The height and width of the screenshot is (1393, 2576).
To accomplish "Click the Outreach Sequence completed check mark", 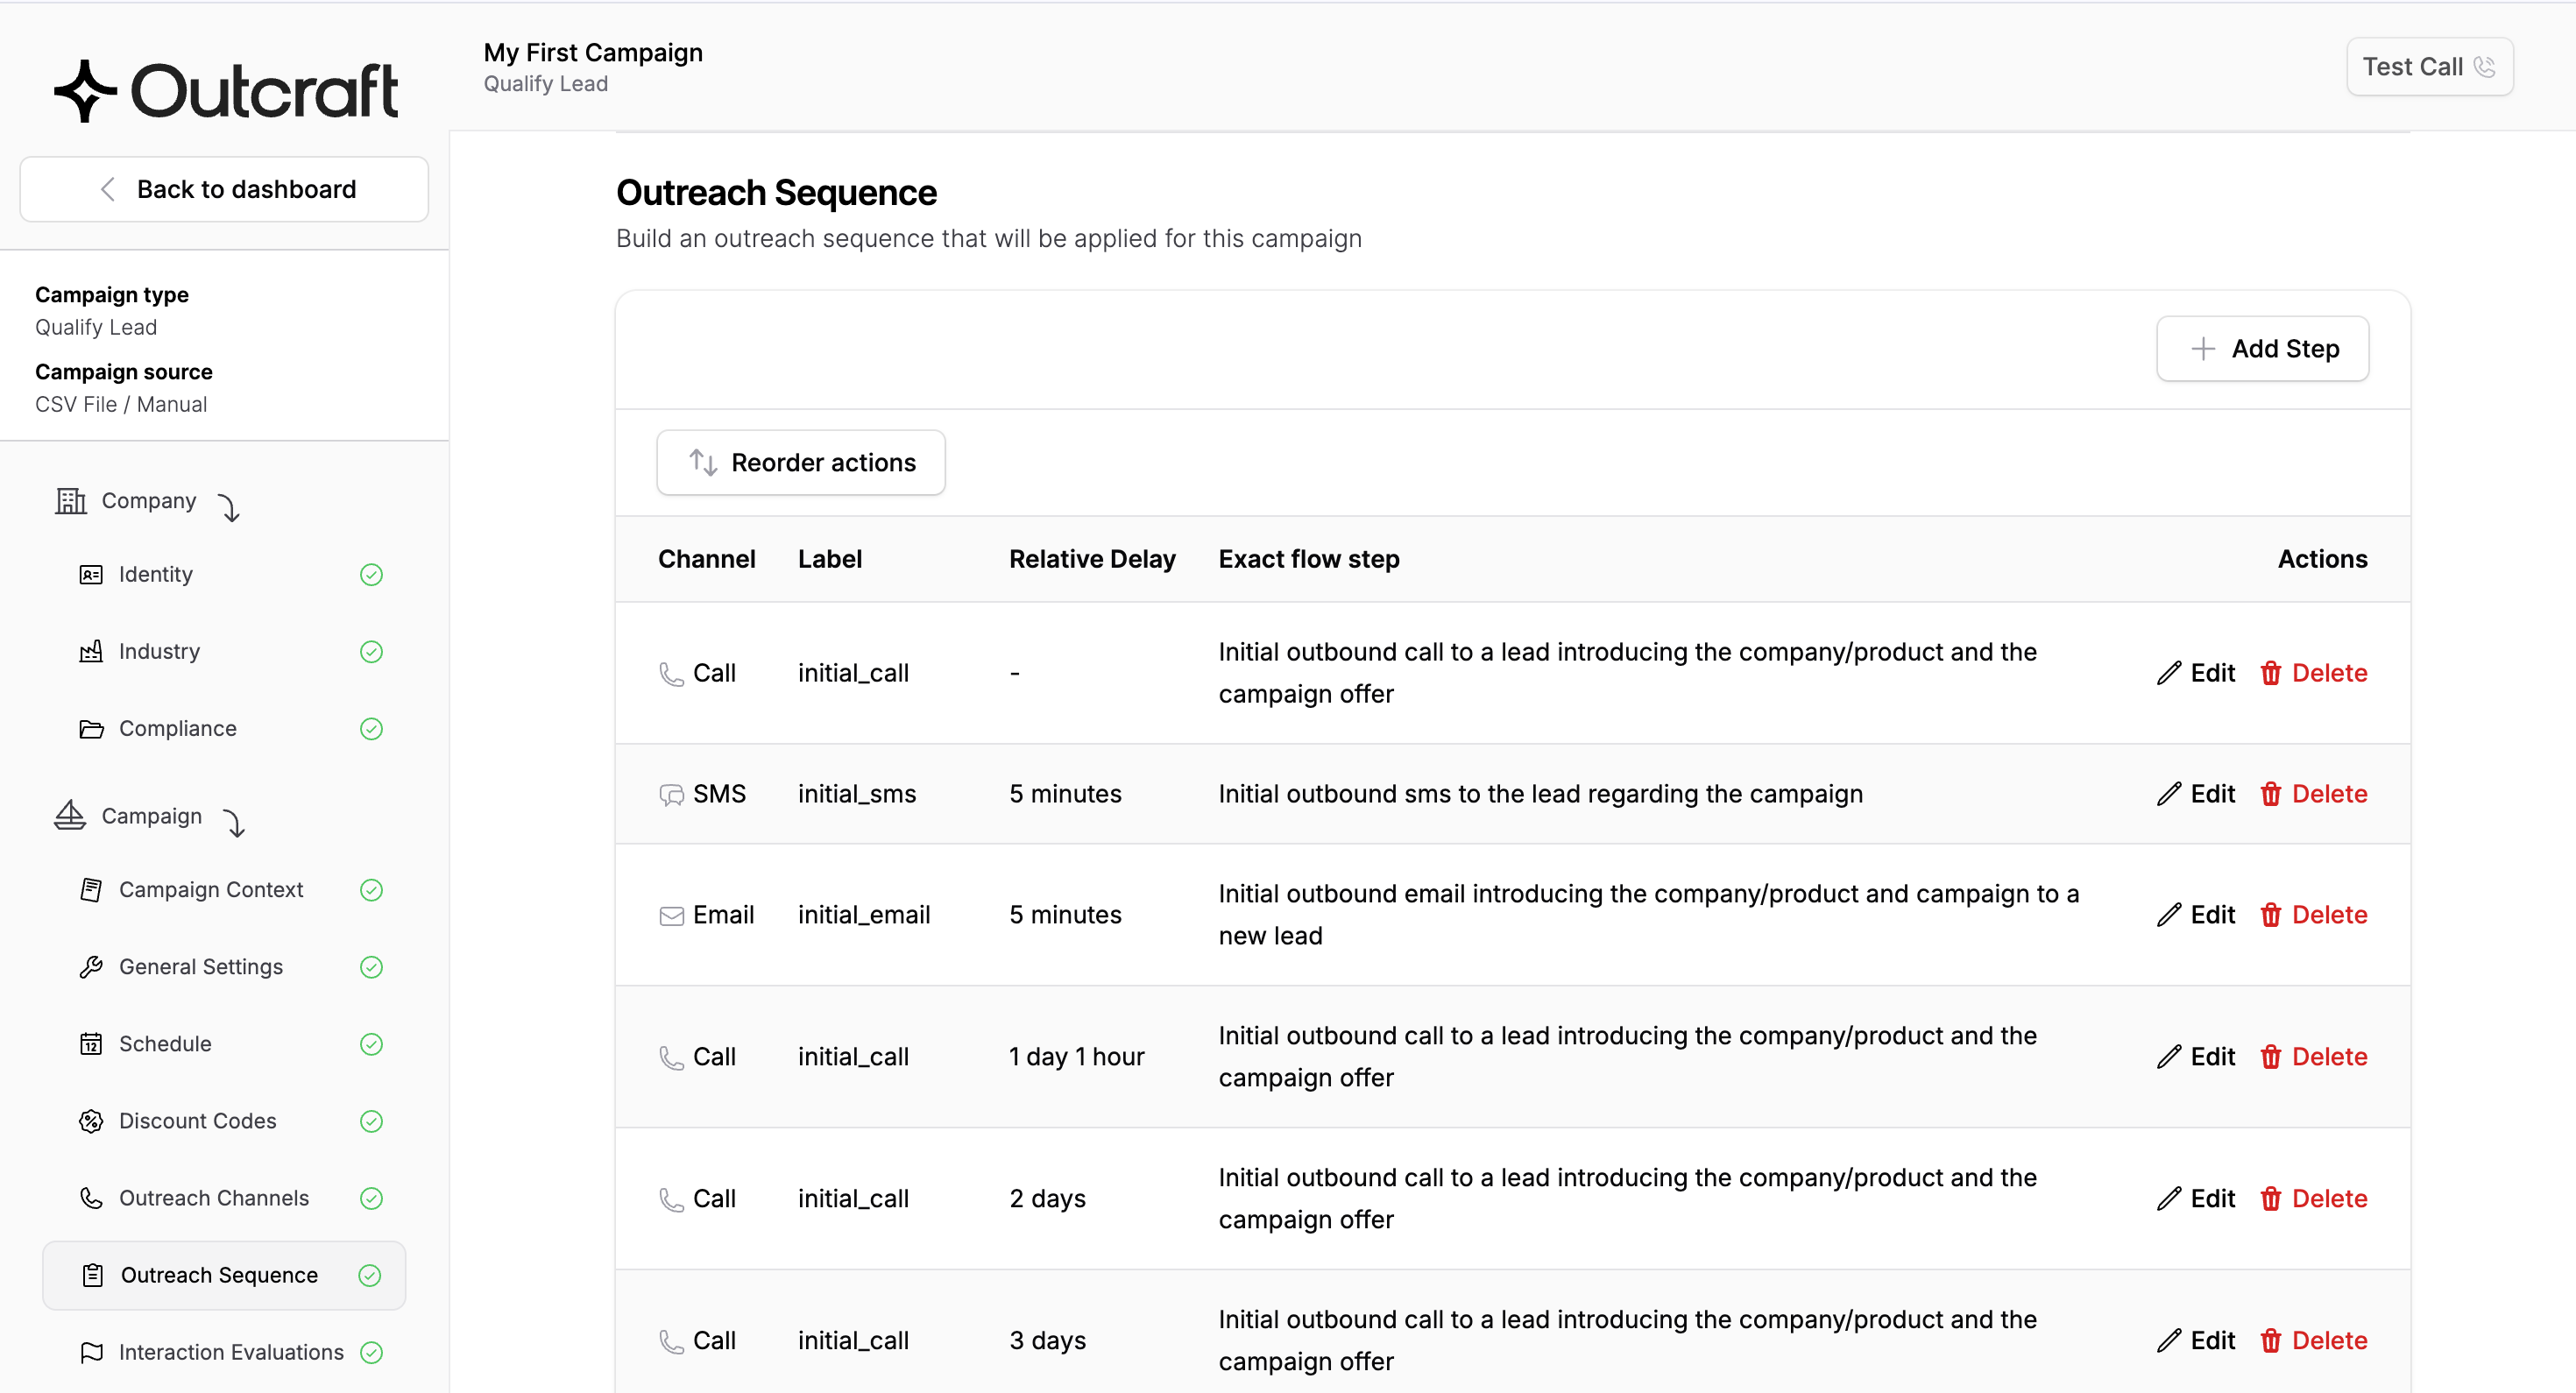I will click(369, 1275).
